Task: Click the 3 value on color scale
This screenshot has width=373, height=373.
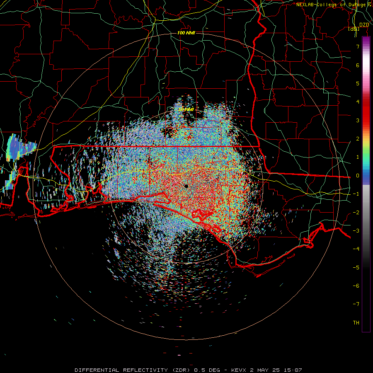Action: tap(358, 120)
